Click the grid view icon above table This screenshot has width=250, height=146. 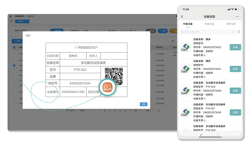173,41
